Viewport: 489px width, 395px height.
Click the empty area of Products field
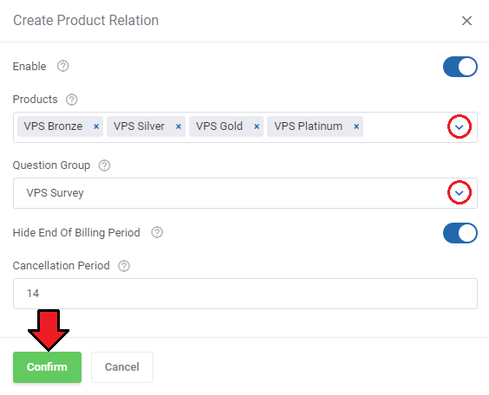point(406,127)
